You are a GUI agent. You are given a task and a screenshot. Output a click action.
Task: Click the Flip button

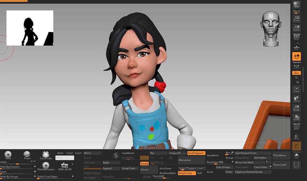tap(158, 153)
